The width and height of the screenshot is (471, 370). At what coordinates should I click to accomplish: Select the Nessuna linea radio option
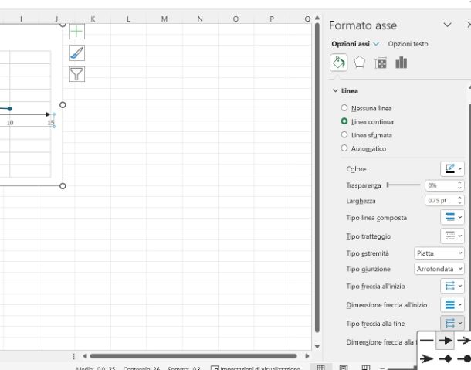(x=344, y=108)
